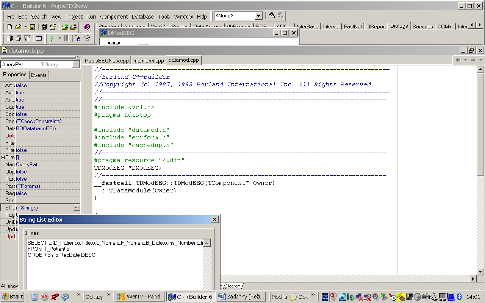Open the Events tab in Object Inspector
The image size is (485, 303).
click(x=39, y=75)
